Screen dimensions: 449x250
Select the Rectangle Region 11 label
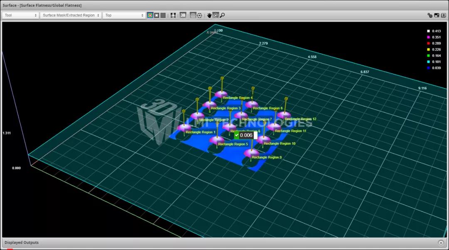(290, 131)
